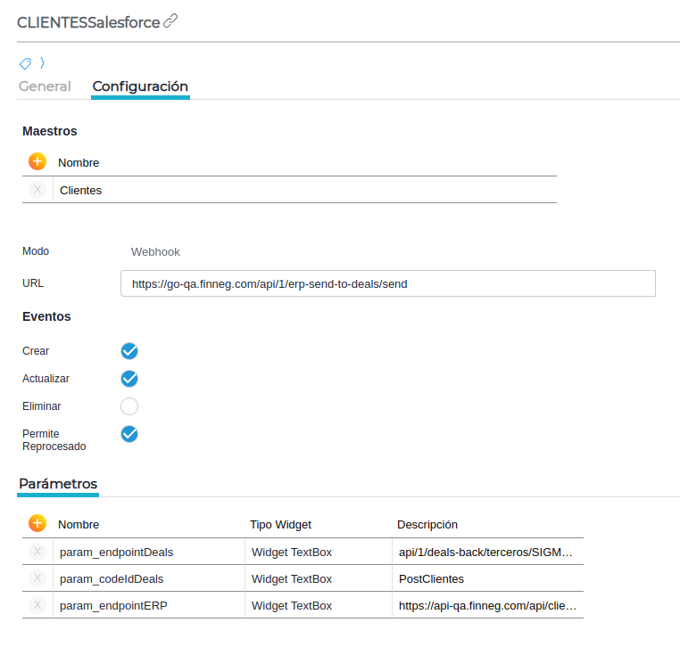
Task: Click the link icon beside CLIENTESSalesforce title
Action: click(x=170, y=21)
